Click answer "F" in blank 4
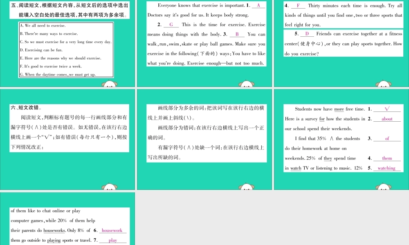Viewport: 409px width, 245px height. tap(298, 5)
